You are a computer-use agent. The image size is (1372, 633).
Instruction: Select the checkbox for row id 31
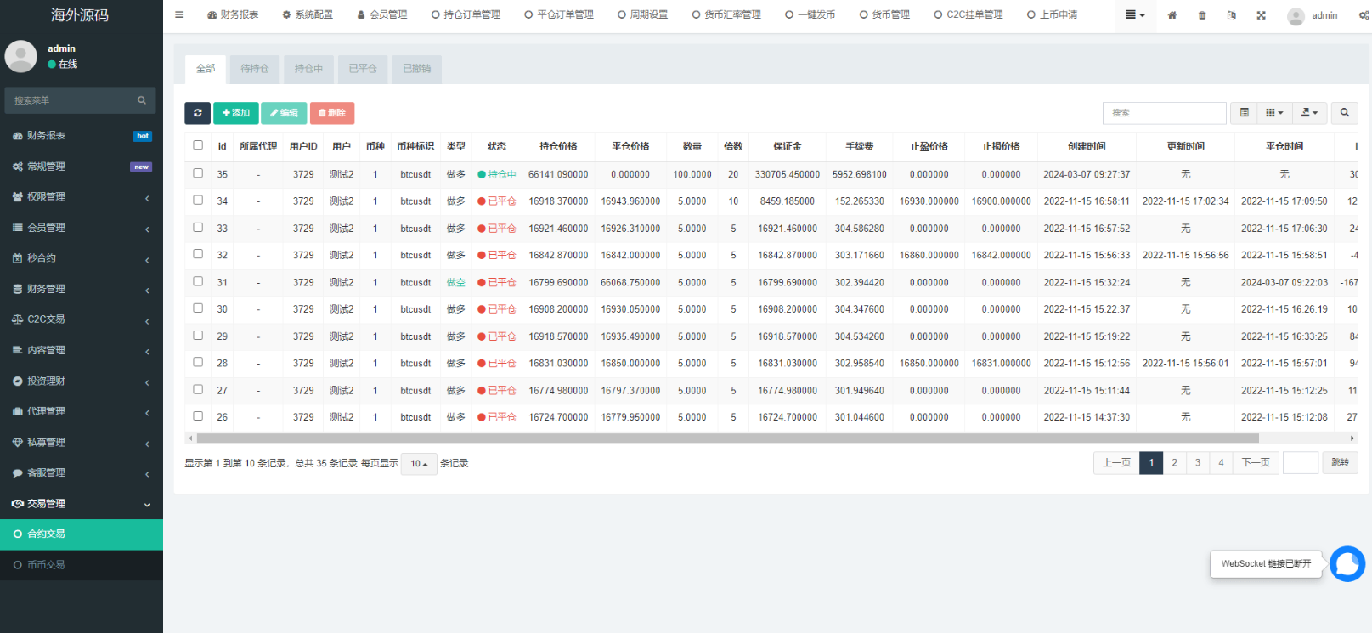tap(198, 281)
